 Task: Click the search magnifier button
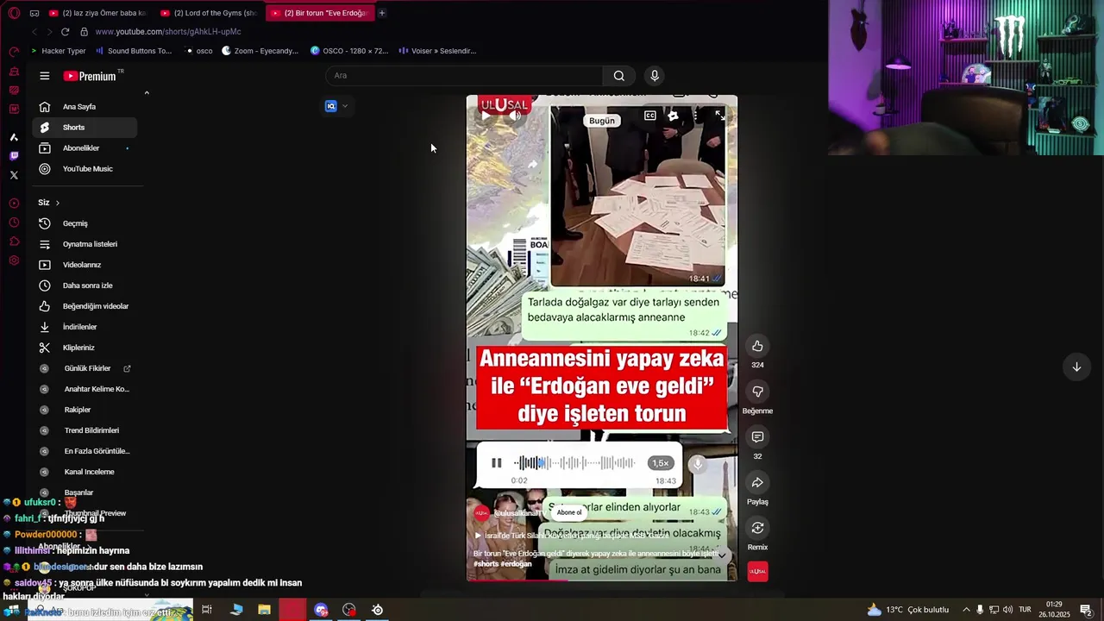tap(618, 76)
